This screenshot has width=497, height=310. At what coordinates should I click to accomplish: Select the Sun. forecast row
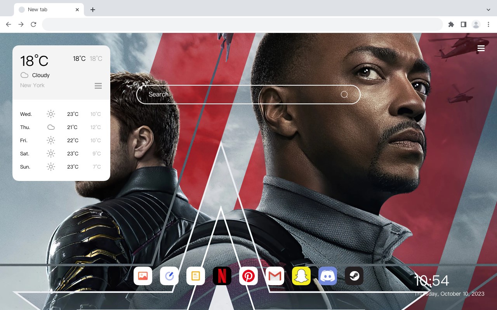tap(61, 167)
